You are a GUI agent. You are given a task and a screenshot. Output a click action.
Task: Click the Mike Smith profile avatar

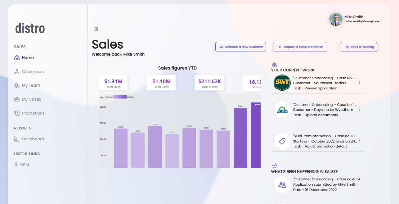click(336, 19)
